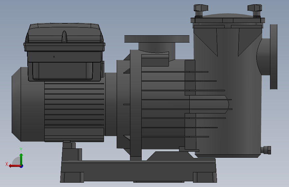Select the top discharge flange of the pump
This screenshot has width=289, height=187.
(157, 39)
